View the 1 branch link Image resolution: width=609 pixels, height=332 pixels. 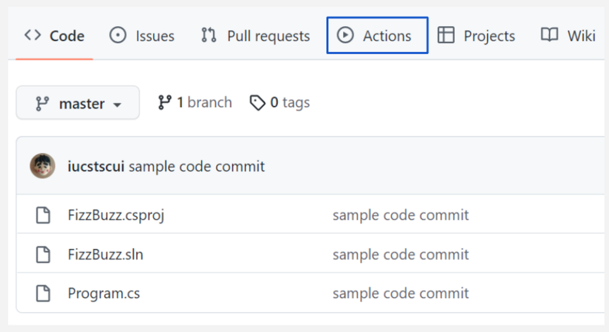click(x=203, y=103)
